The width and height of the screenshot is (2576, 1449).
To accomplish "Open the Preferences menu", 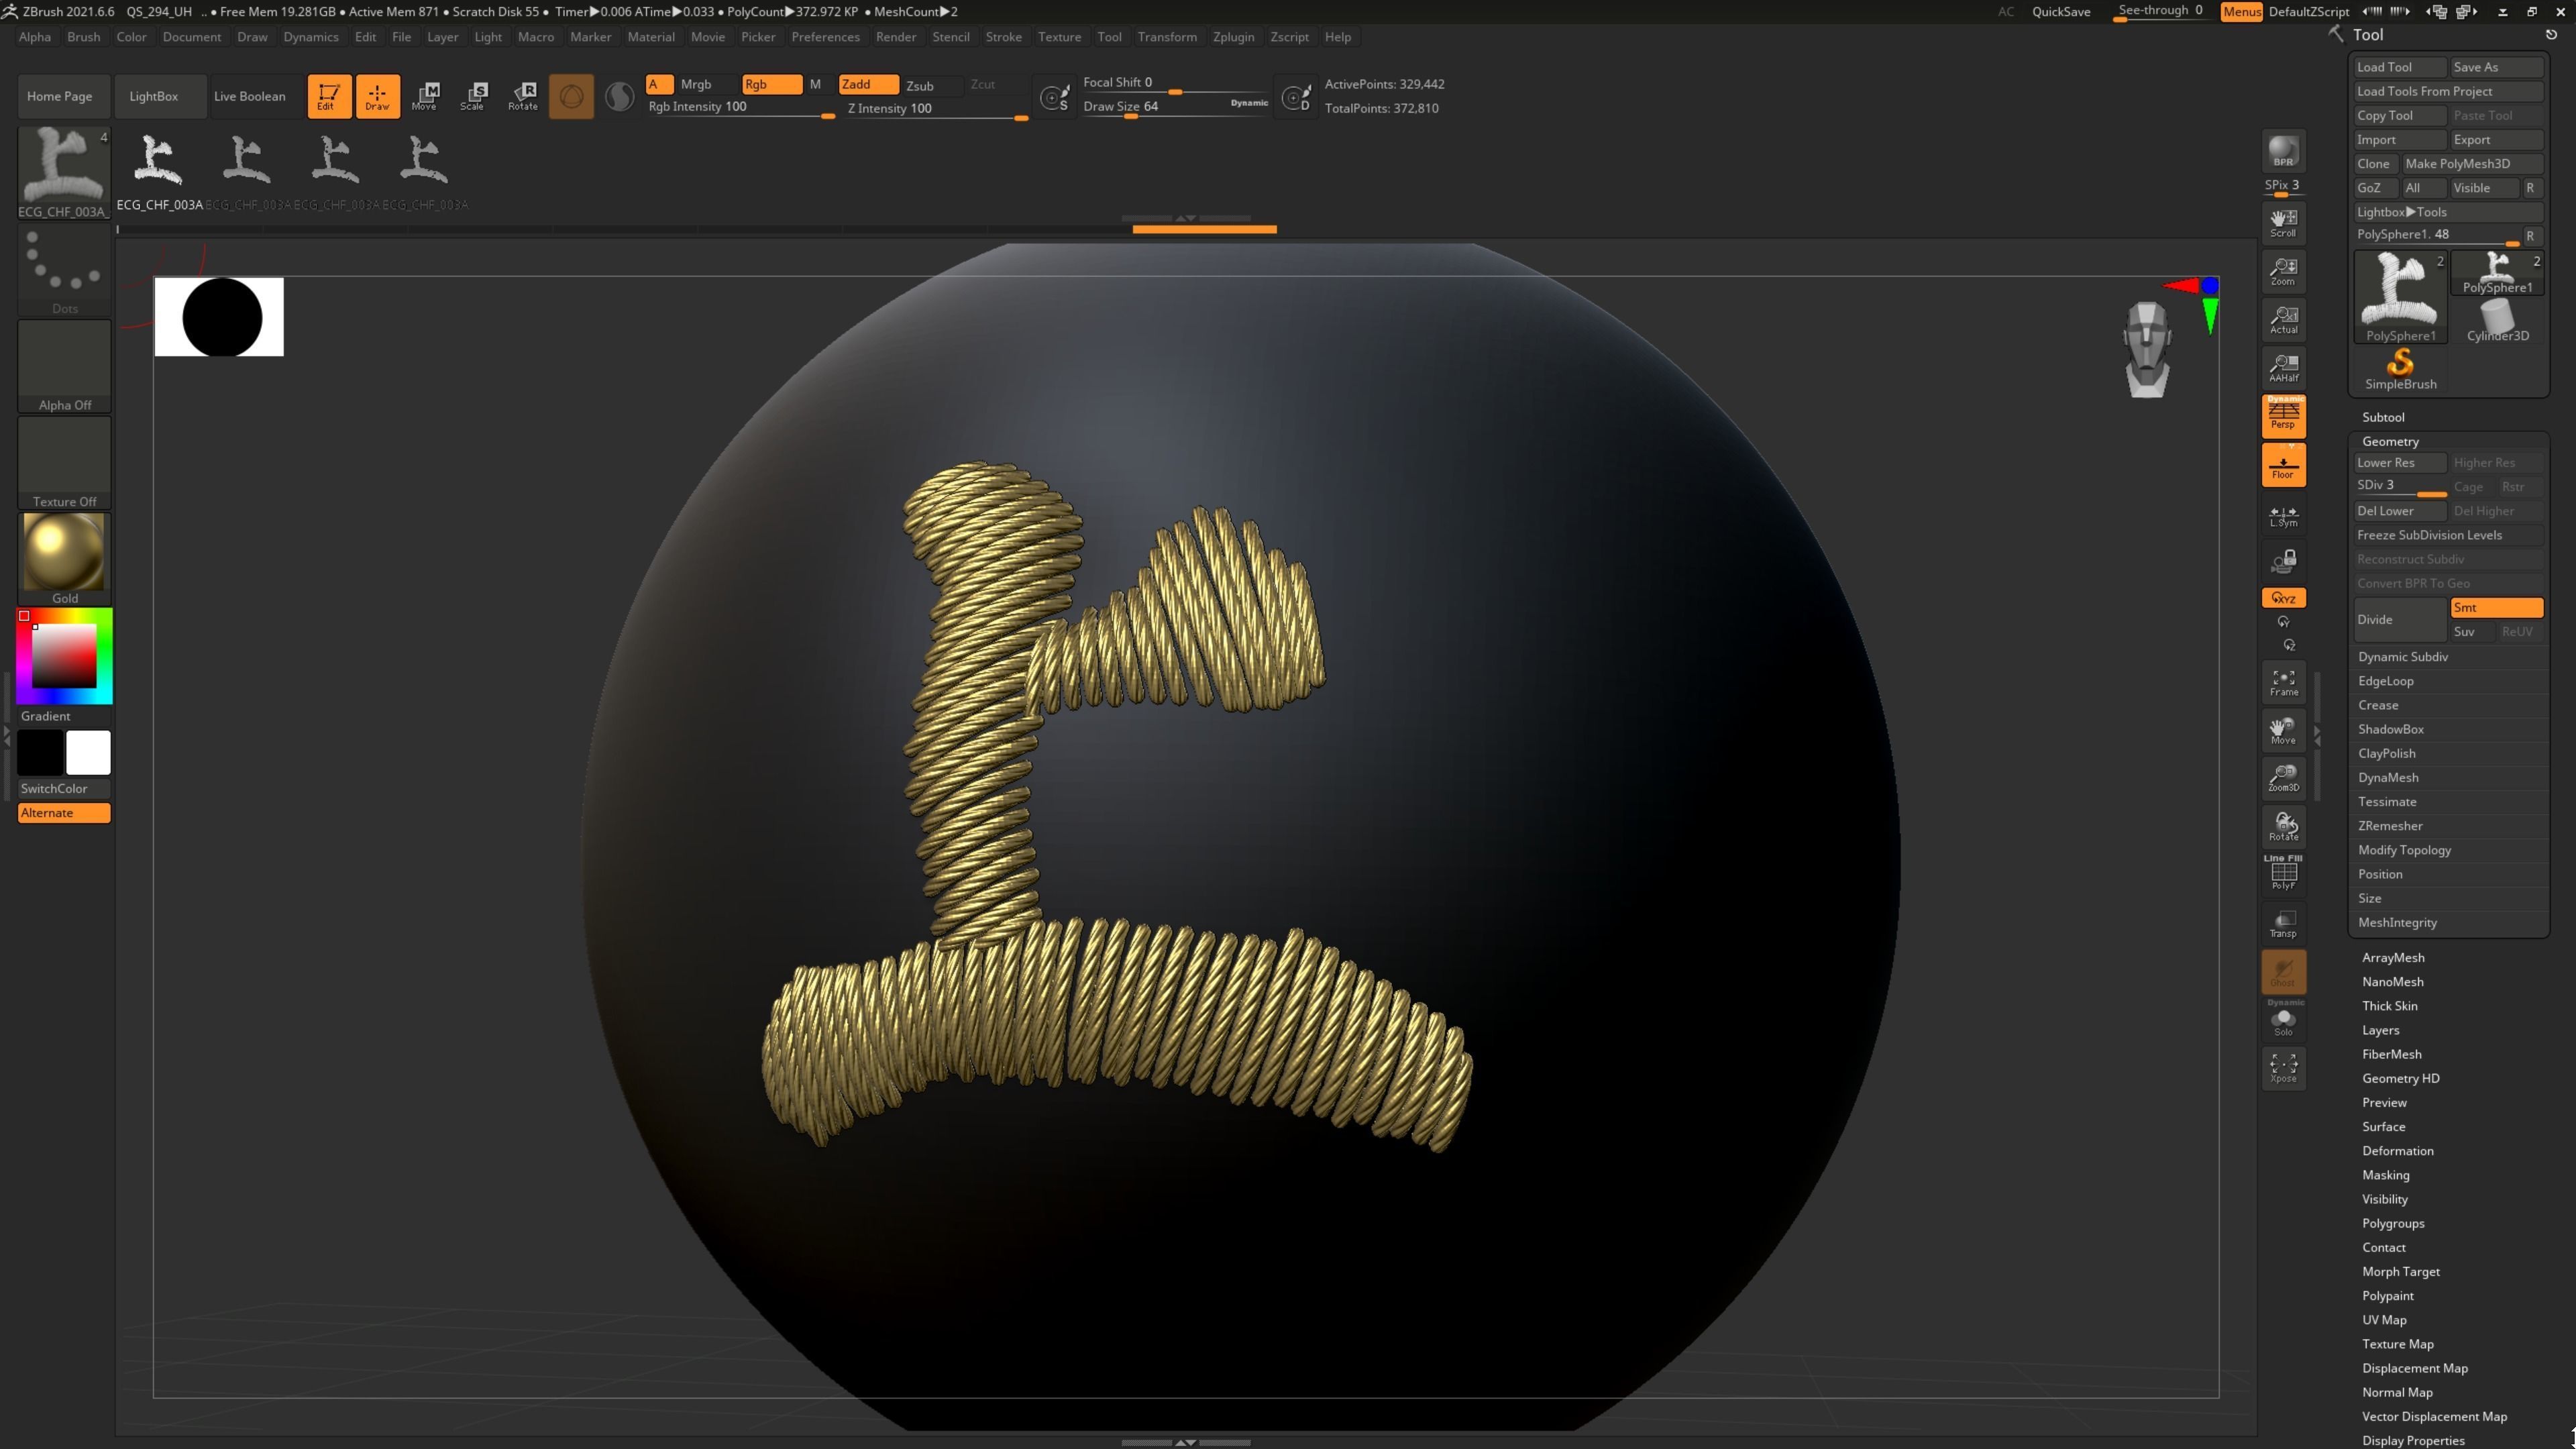I will (825, 37).
